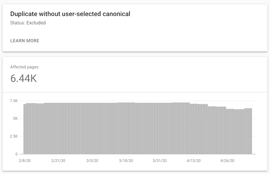The image size is (270, 174).
Task: Click the chart bar above the 3/18/20 label
Action: [x=126, y=128]
